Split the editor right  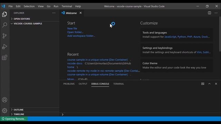pos(210,13)
